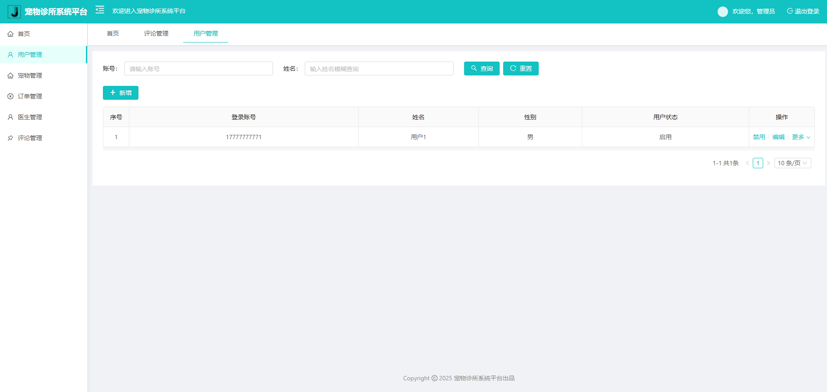Open 宠物管理 in the sidebar
Screen dimensions: 827x392
[43, 75]
